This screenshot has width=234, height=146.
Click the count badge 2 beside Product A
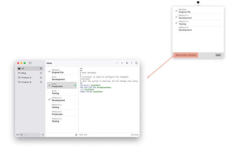tap(41, 78)
